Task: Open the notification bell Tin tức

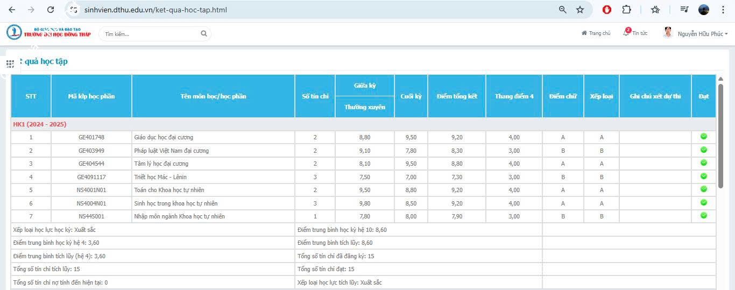Action: (x=626, y=33)
